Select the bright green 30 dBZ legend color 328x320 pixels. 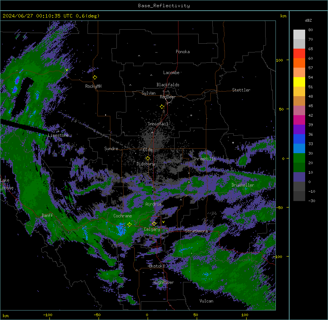click(x=299, y=158)
